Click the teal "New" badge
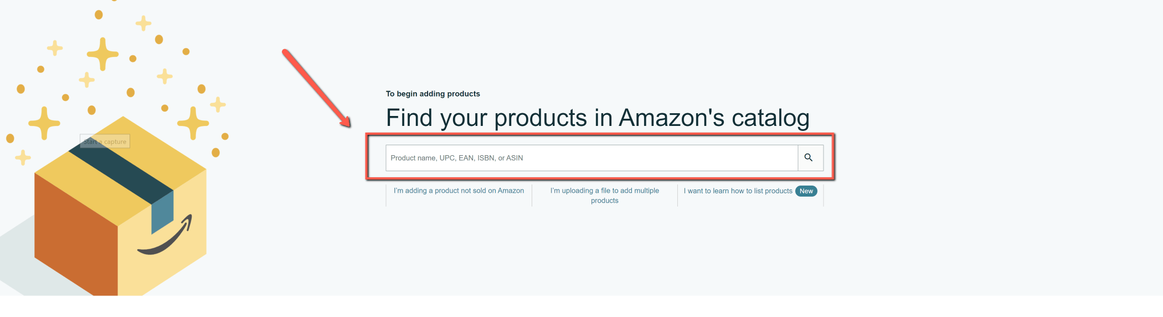The width and height of the screenshot is (1163, 317). pyautogui.click(x=806, y=191)
